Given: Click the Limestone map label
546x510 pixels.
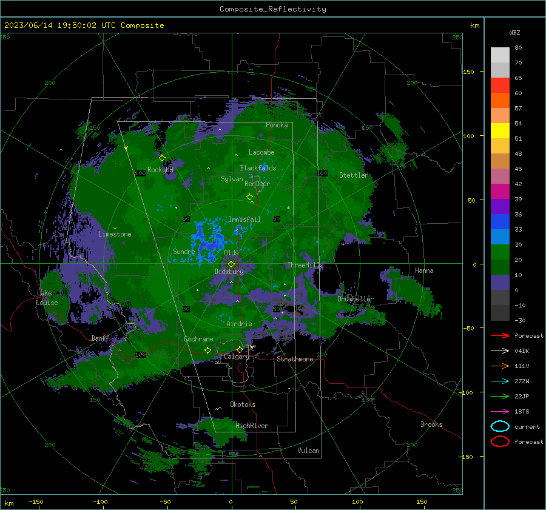Looking at the screenshot, I should point(115,234).
